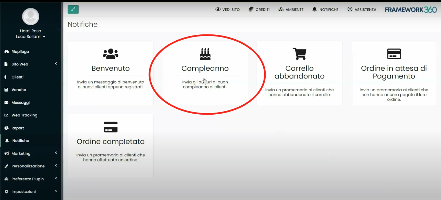
Task: Click the Vendite calculator icon
Action: pyautogui.click(x=6, y=90)
